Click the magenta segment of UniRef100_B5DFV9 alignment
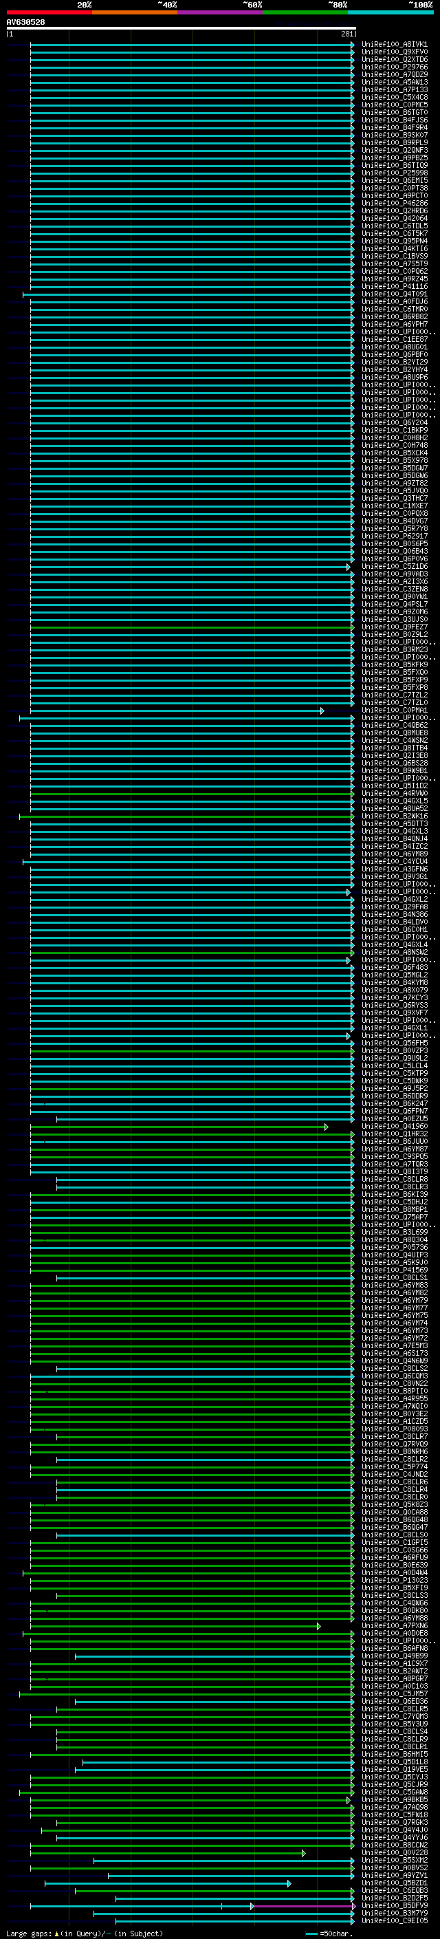The height and width of the screenshot is (1939, 440). pos(301,1906)
